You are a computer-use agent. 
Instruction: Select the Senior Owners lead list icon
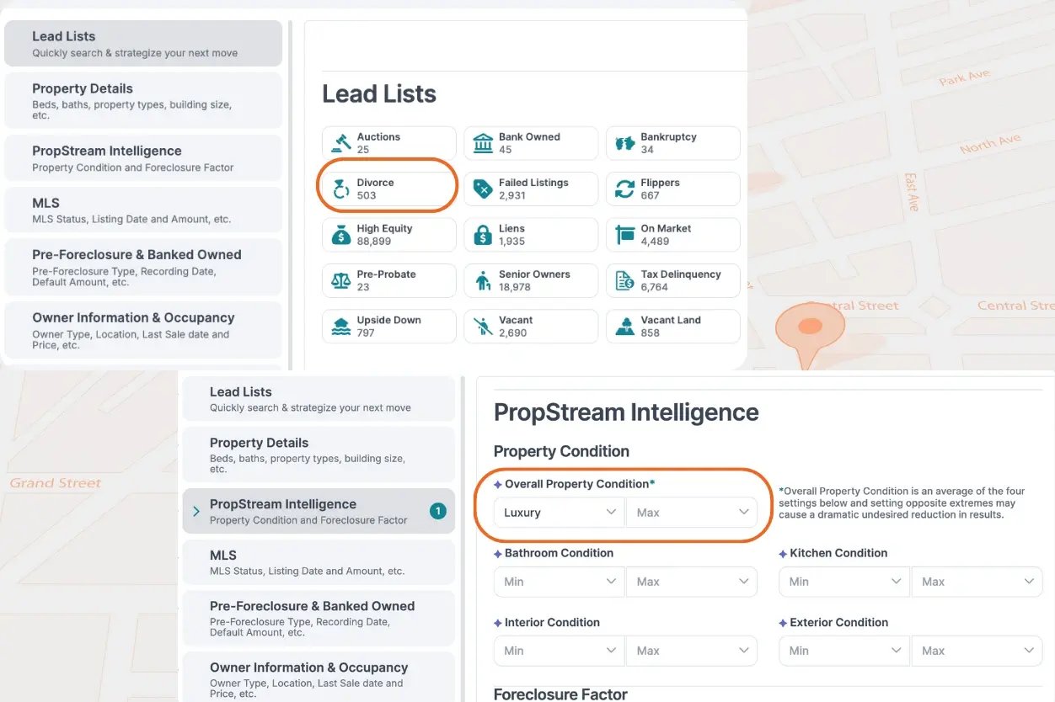coord(480,279)
